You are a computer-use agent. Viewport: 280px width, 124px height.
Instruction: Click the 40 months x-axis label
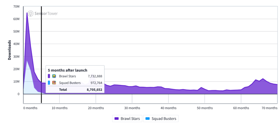pos(169,108)
